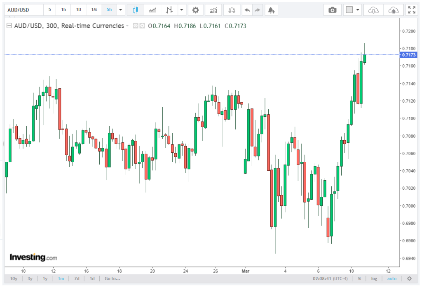Load chart layout with cloud download icon
Viewport: 422px width, 288px height.
373,9
